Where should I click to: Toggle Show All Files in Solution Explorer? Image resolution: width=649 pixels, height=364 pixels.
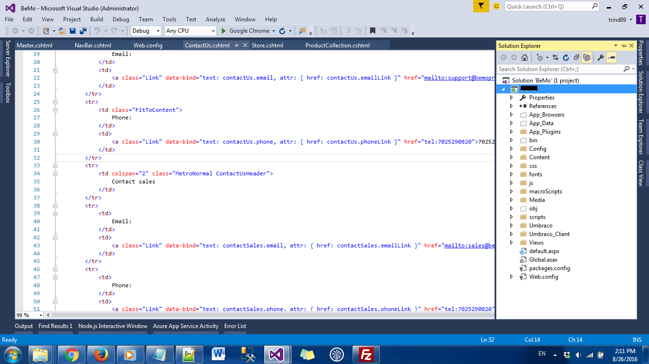tap(587, 57)
